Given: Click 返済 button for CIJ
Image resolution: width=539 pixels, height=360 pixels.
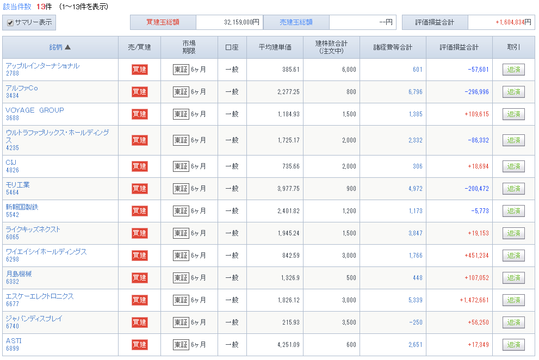Looking at the screenshot, I should pos(513,166).
